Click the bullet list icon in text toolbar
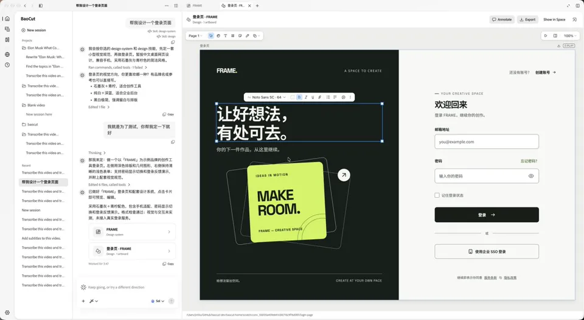The height and width of the screenshot is (320, 584). pyautogui.click(x=328, y=97)
